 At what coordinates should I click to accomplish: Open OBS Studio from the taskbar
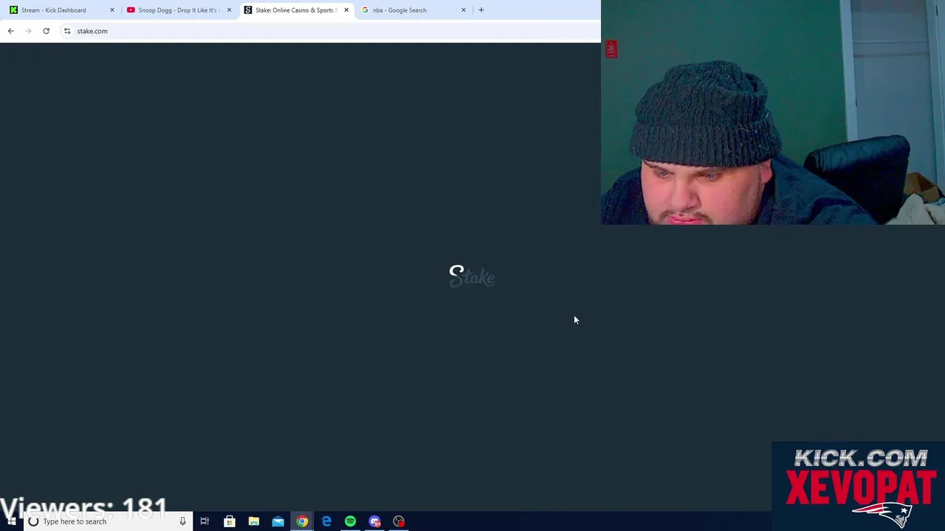click(399, 521)
